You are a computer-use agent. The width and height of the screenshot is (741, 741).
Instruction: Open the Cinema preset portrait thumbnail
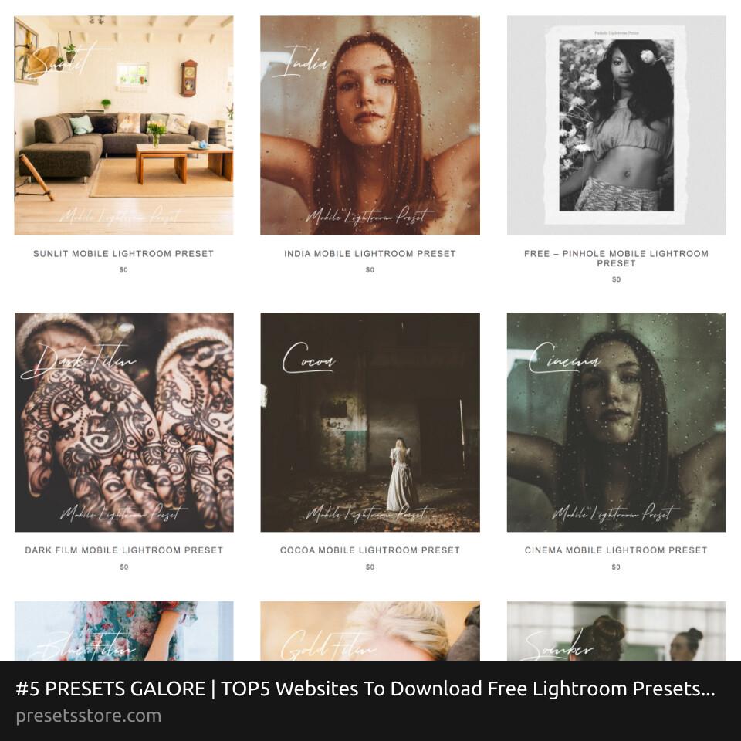click(616, 422)
